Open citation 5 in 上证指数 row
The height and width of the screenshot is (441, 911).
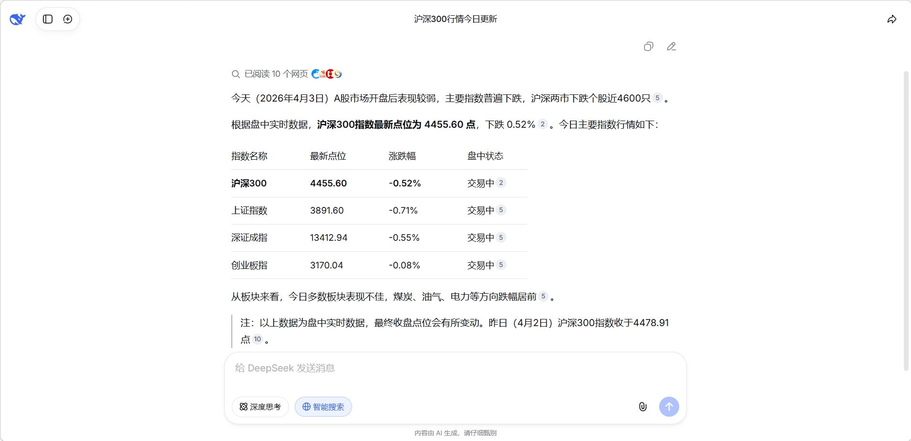pos(501,210)
